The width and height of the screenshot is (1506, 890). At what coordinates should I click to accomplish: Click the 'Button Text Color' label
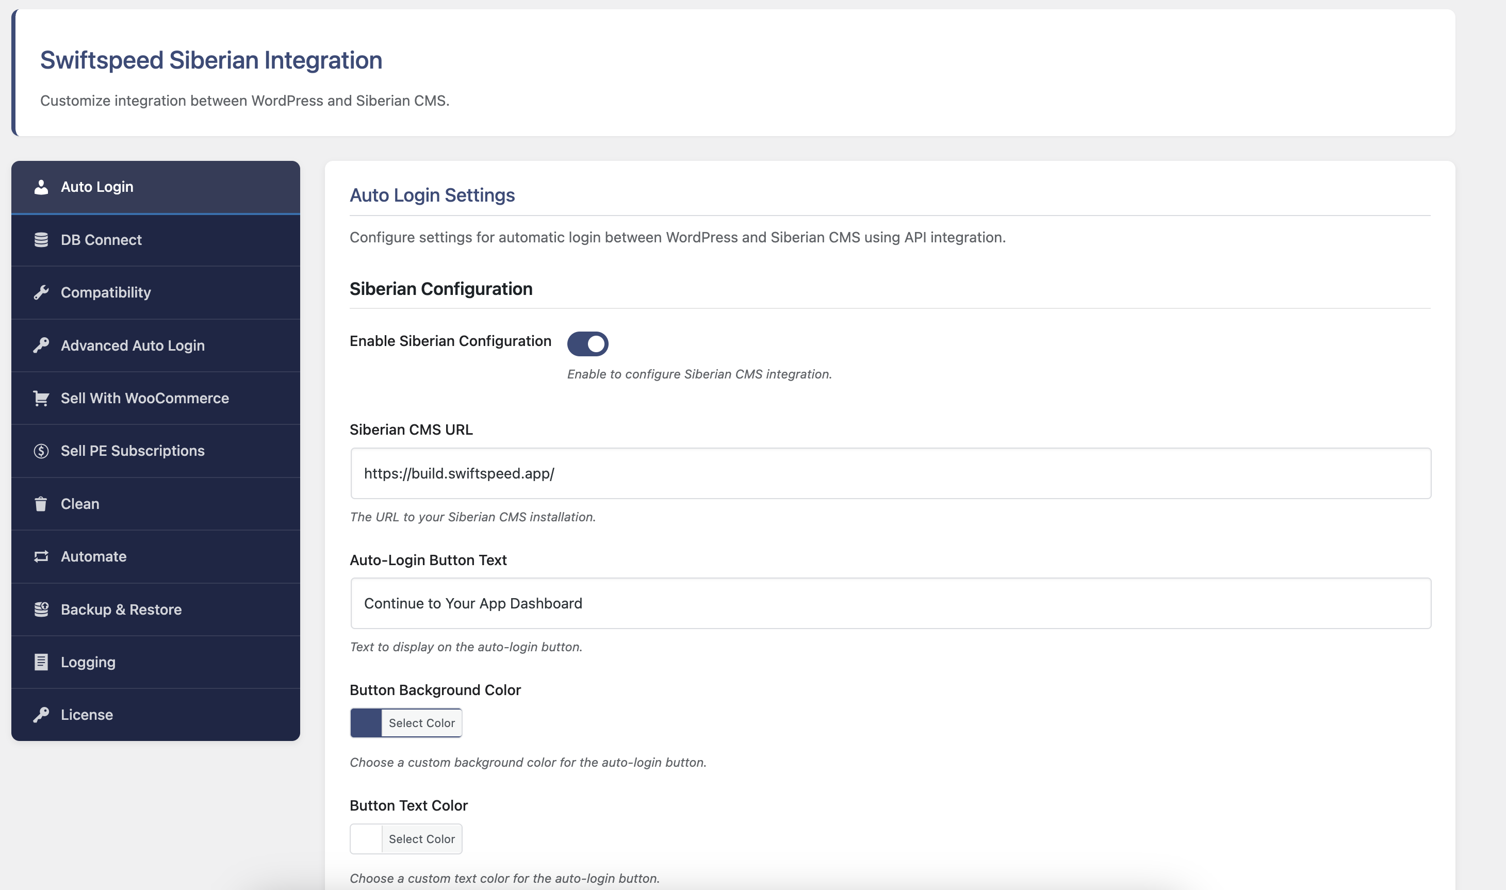point(408,805)
